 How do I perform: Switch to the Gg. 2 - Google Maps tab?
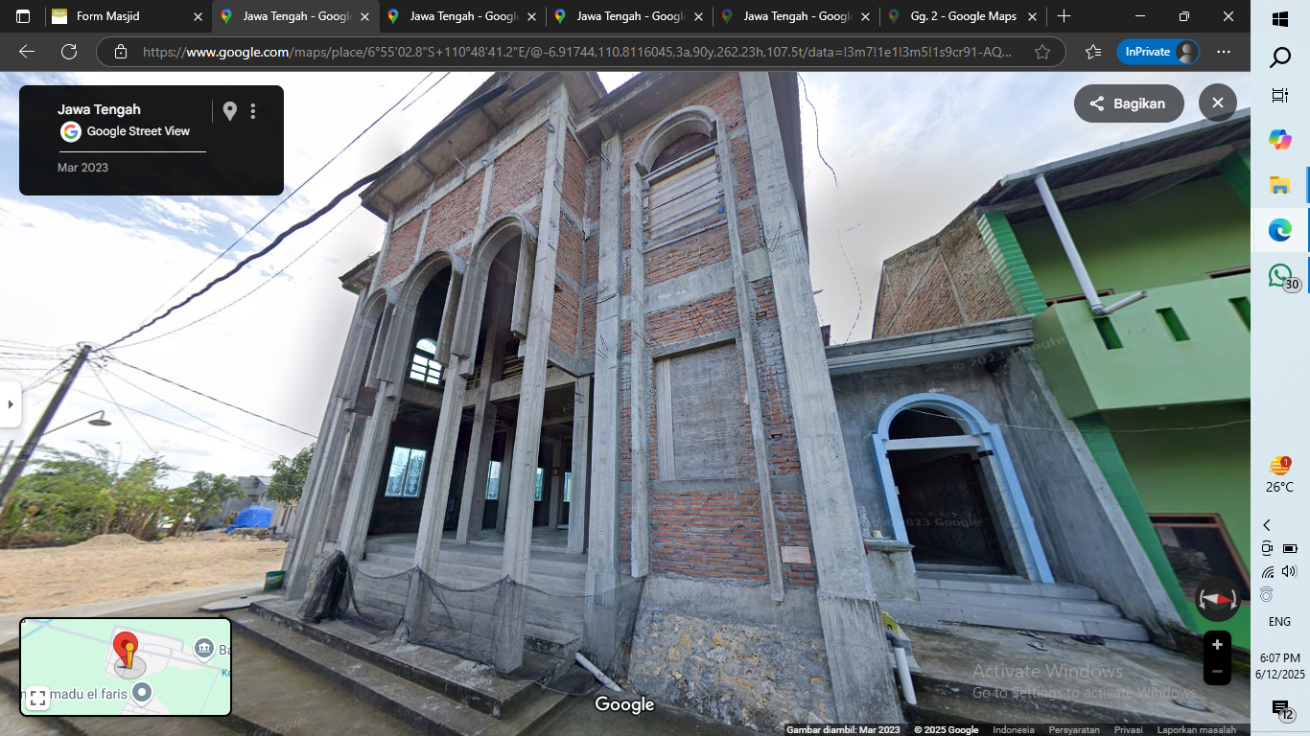963,16
